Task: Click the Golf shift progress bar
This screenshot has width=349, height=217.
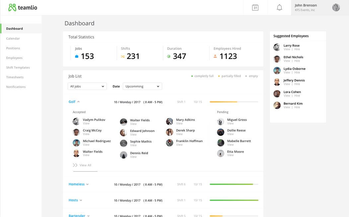Action: pyautogui.click(x=234, y=102)
